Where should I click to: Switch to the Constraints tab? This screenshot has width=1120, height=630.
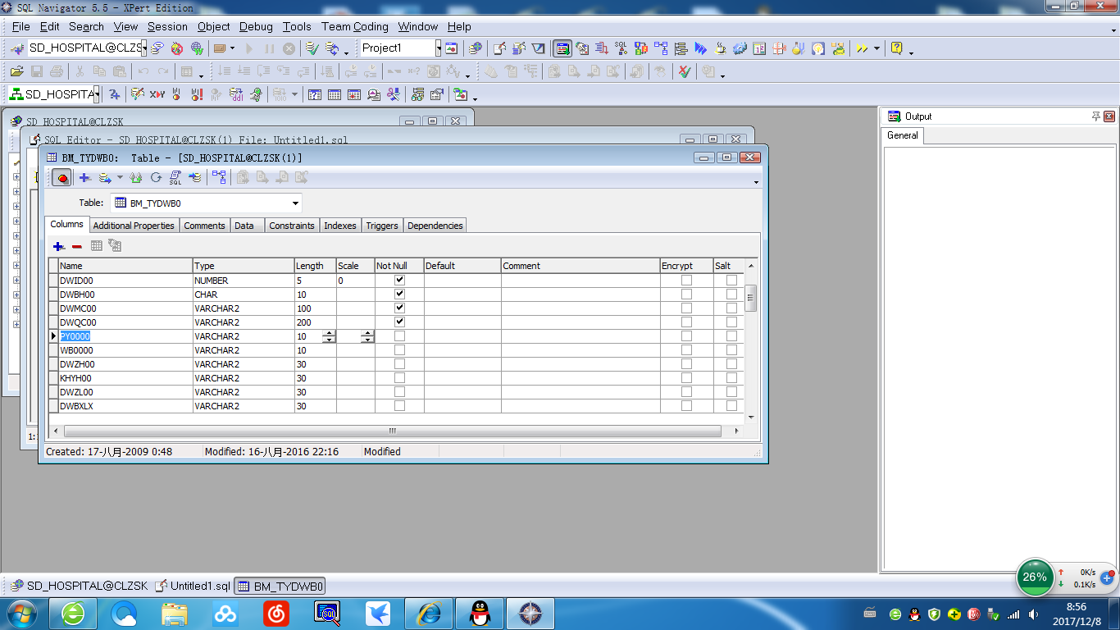click(x=291, y=226)
